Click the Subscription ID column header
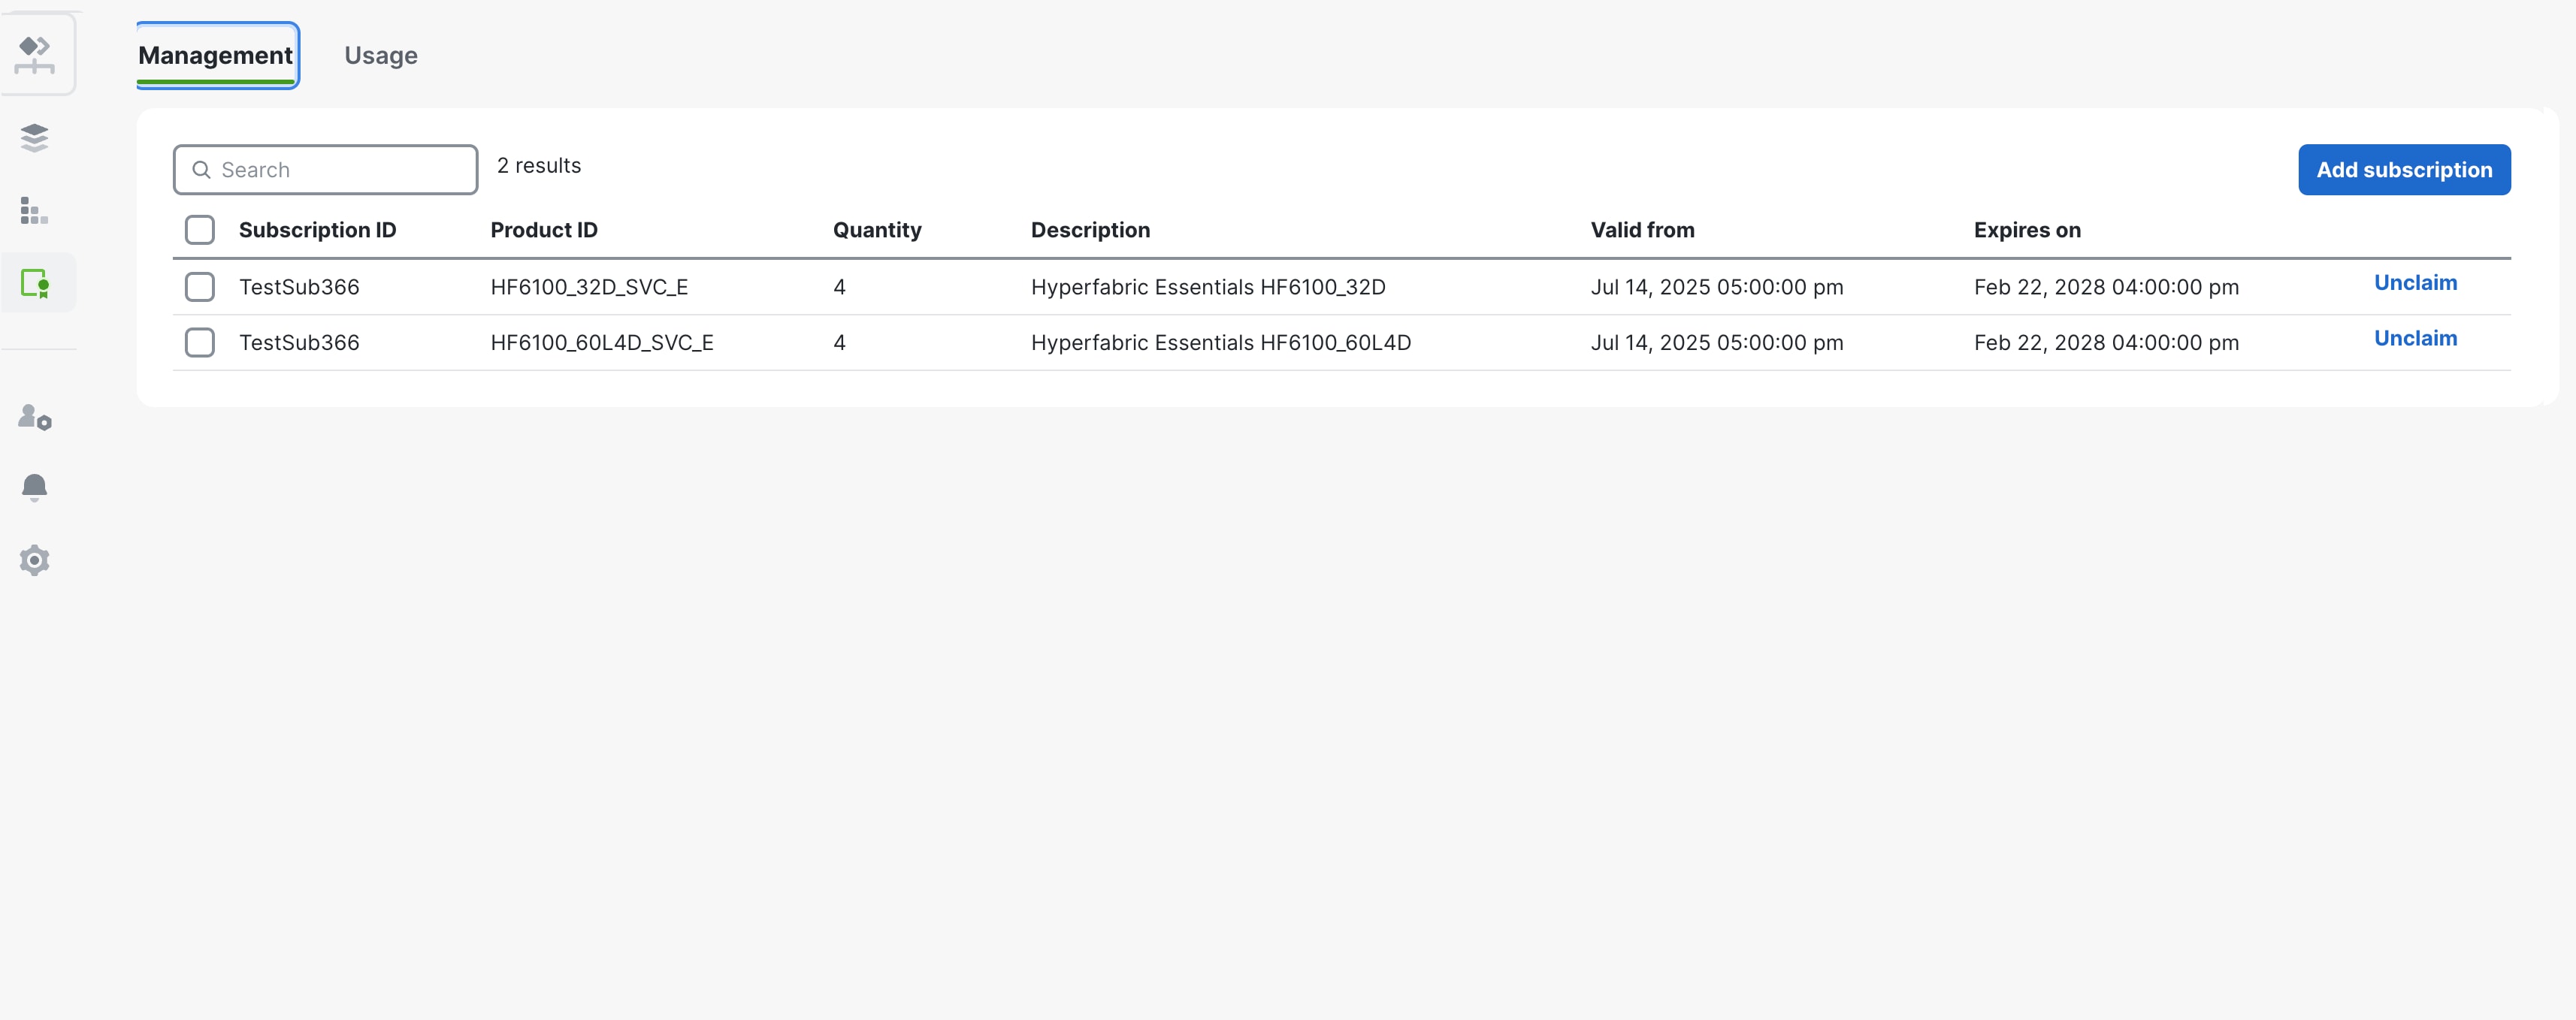 tap(317, 230)
